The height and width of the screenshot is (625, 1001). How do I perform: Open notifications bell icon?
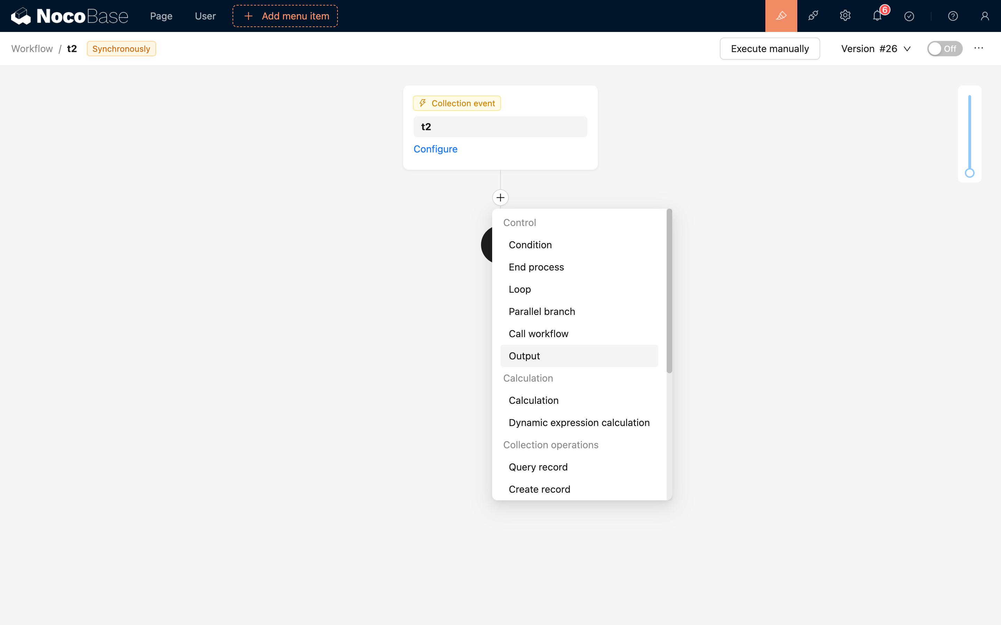pyautogui.click(x=877, y=16)
